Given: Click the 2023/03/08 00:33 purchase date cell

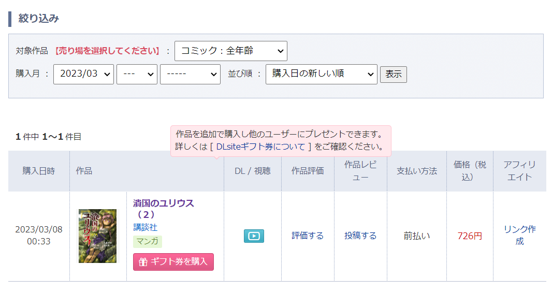Looking at the screenshot, I should (x=39, y=236).
